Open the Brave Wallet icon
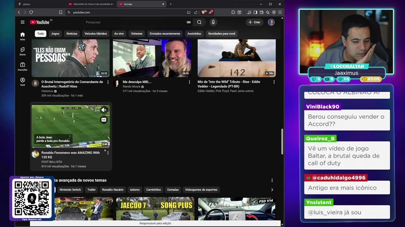Screen dimensions: 405x227 click(x=261, y=12)
